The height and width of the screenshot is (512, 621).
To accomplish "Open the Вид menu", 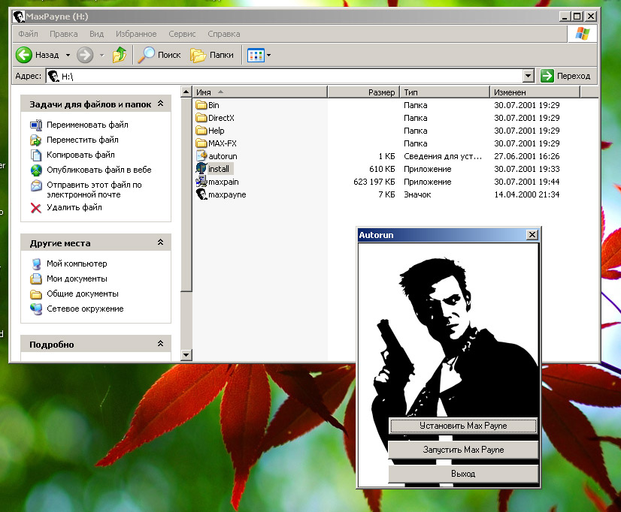I will [96, 34].
